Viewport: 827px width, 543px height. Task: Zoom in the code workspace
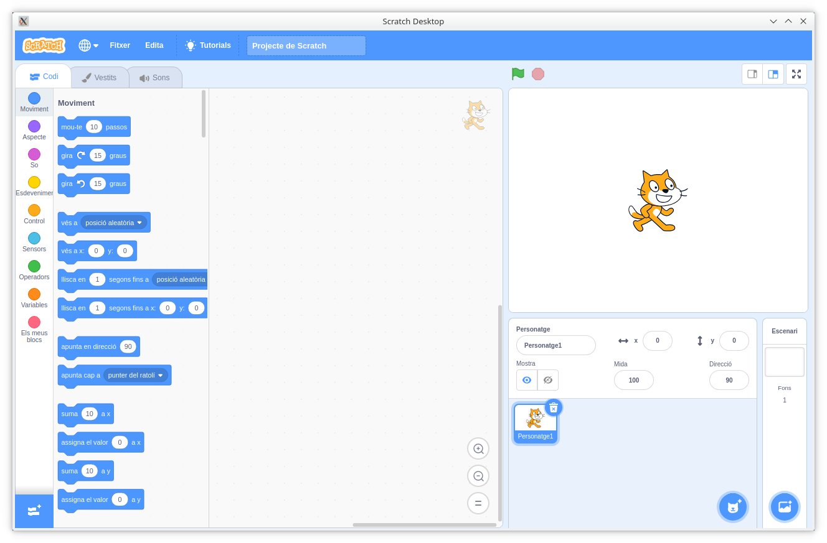click(478, 448)
